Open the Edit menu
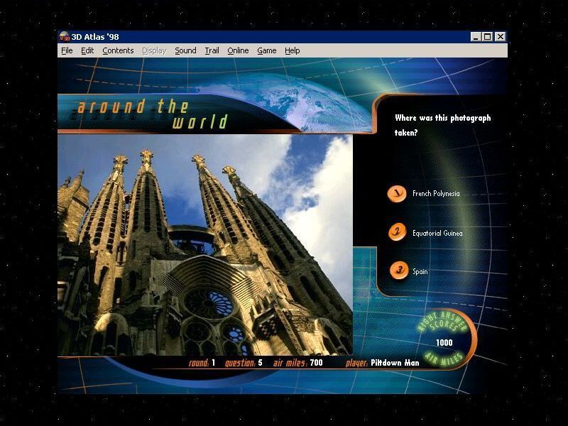The image size is (568, 426). tap(87, 50)
